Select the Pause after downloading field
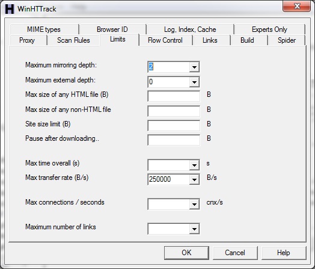Screen dimensions: 315x269 pyautogui.click(x=174, y=140)
